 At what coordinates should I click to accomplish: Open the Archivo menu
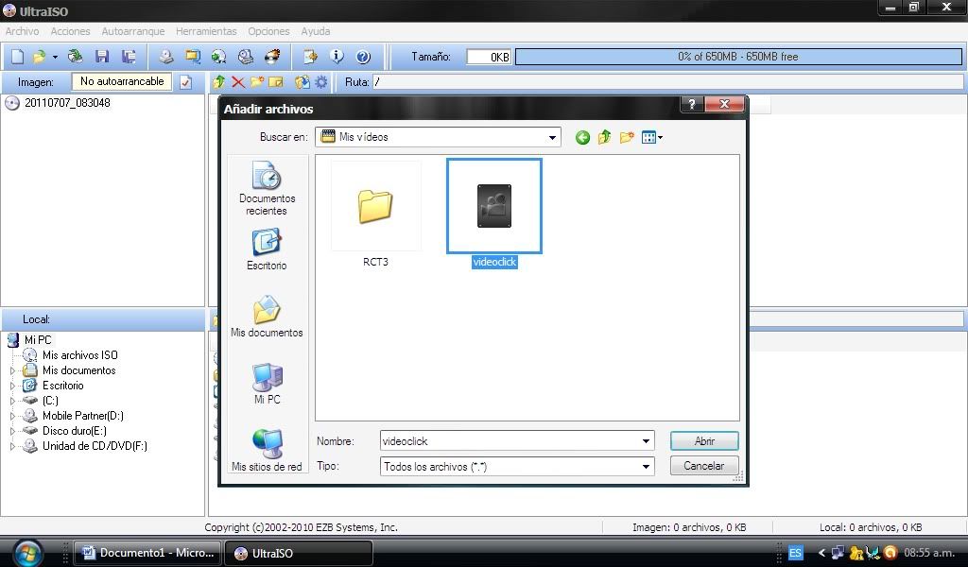coord(23,31)
